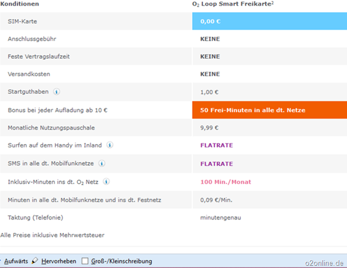Click the Taktung (Telefonie) label
347x268 pixels.
pyautogui.click(x=35, y=218)
